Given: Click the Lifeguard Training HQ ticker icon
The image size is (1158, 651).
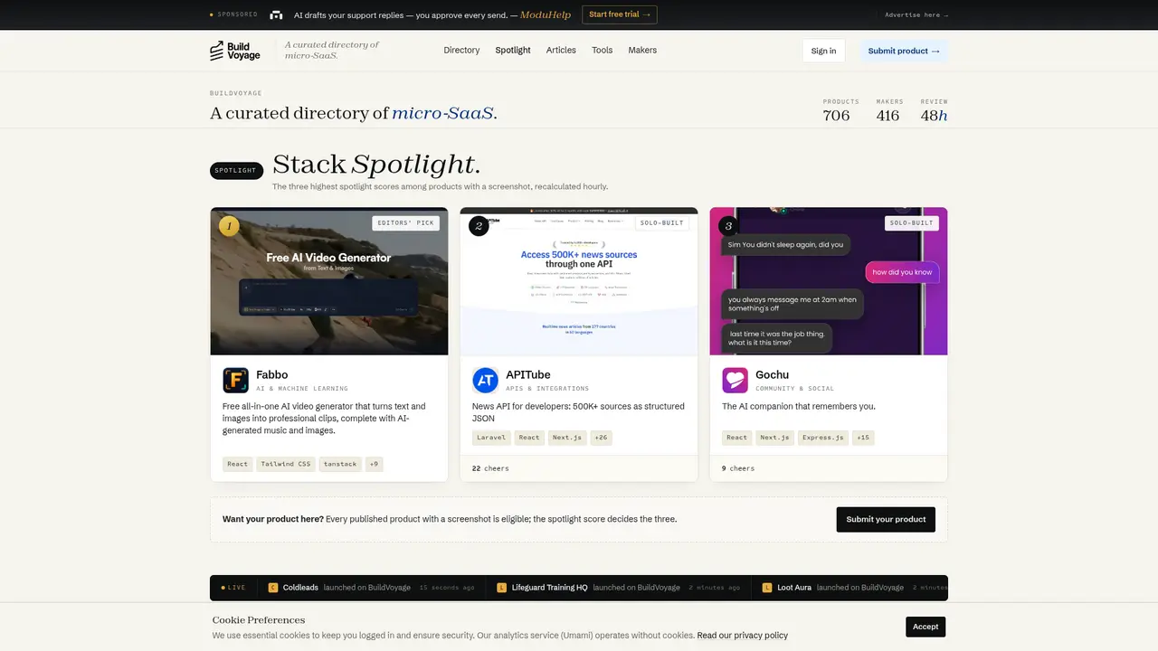Looking at the screenshot, I should [x=502, y=588].
